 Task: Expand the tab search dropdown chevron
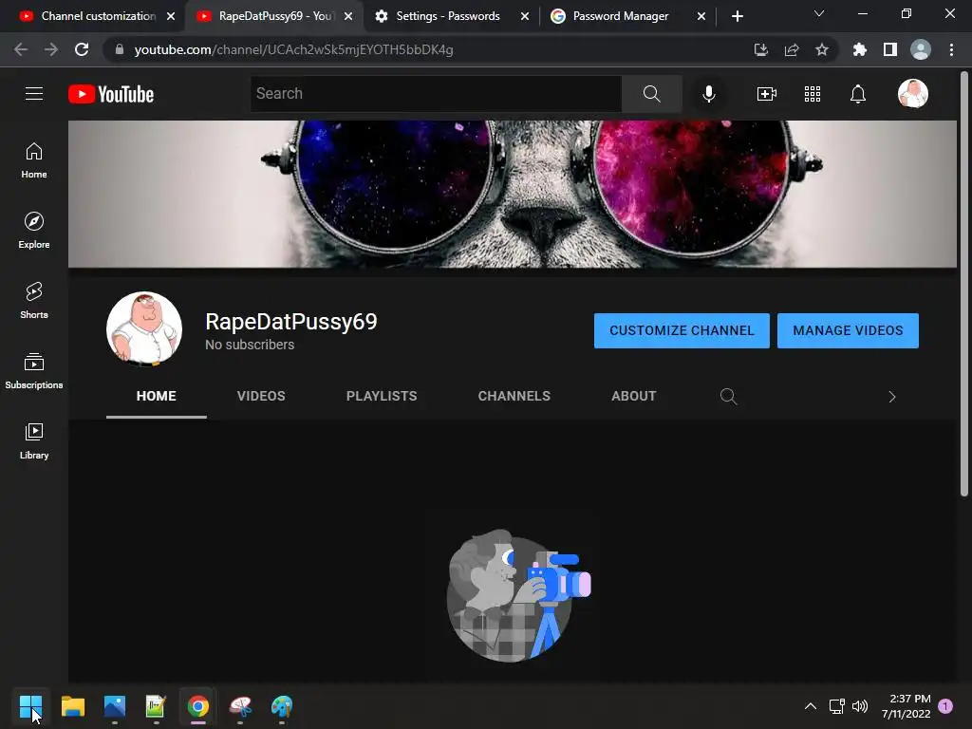pyautogui.click(x=818, y=13)
